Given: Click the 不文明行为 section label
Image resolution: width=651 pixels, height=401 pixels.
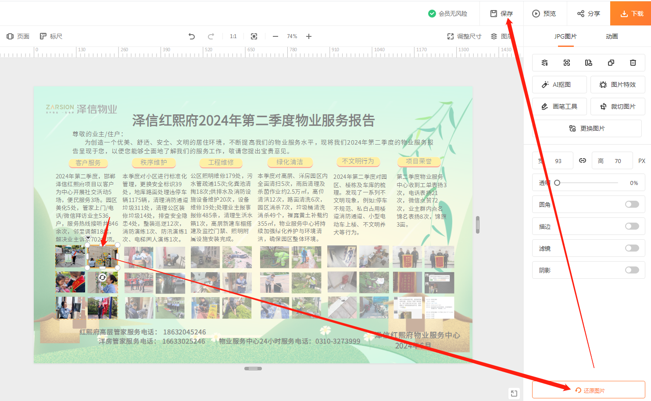Looking at the screenshot, I should click(358, 161).
